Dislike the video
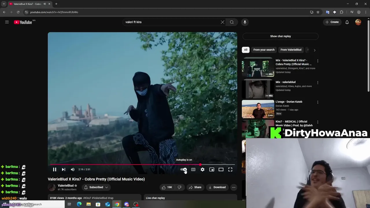Image resolution: width=370 pixels, height=208 pixels. (180, 187)
